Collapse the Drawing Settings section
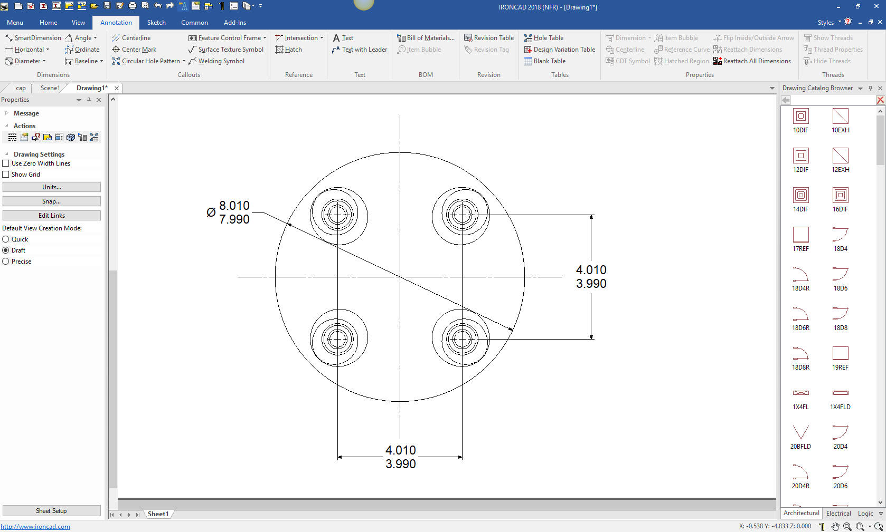The height and width of the screenshot is (532, 886). 6,154
